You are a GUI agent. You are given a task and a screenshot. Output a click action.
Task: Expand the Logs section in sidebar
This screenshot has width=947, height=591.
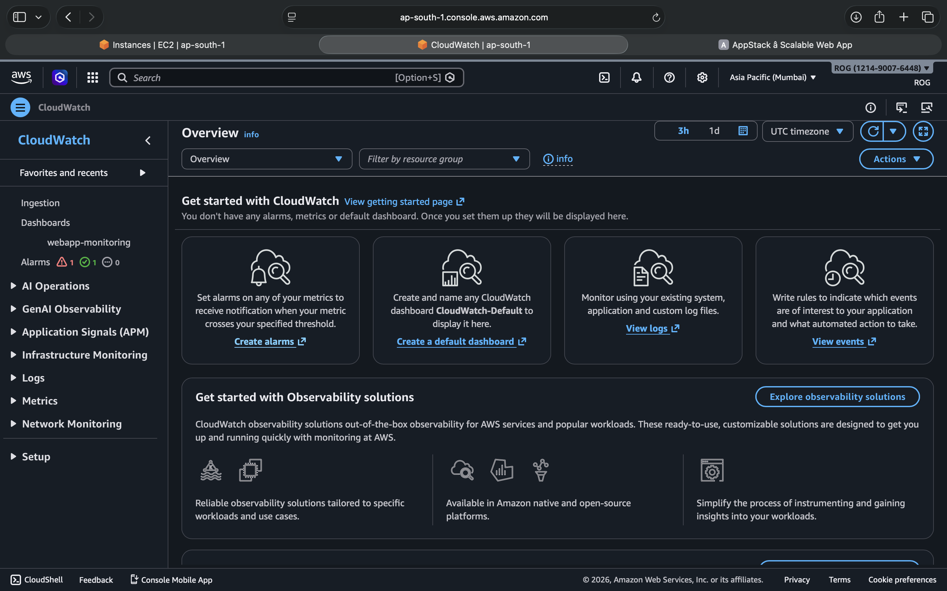[x=33, y=378]
